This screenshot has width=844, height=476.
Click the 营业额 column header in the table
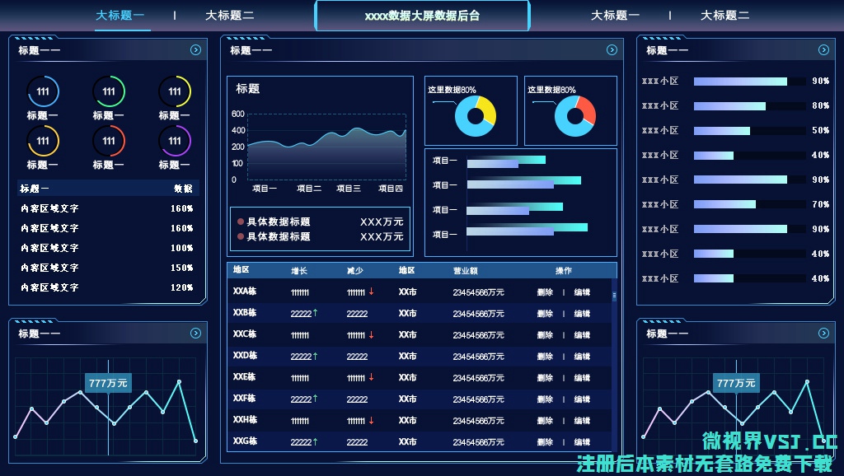(x=465, y=270)
